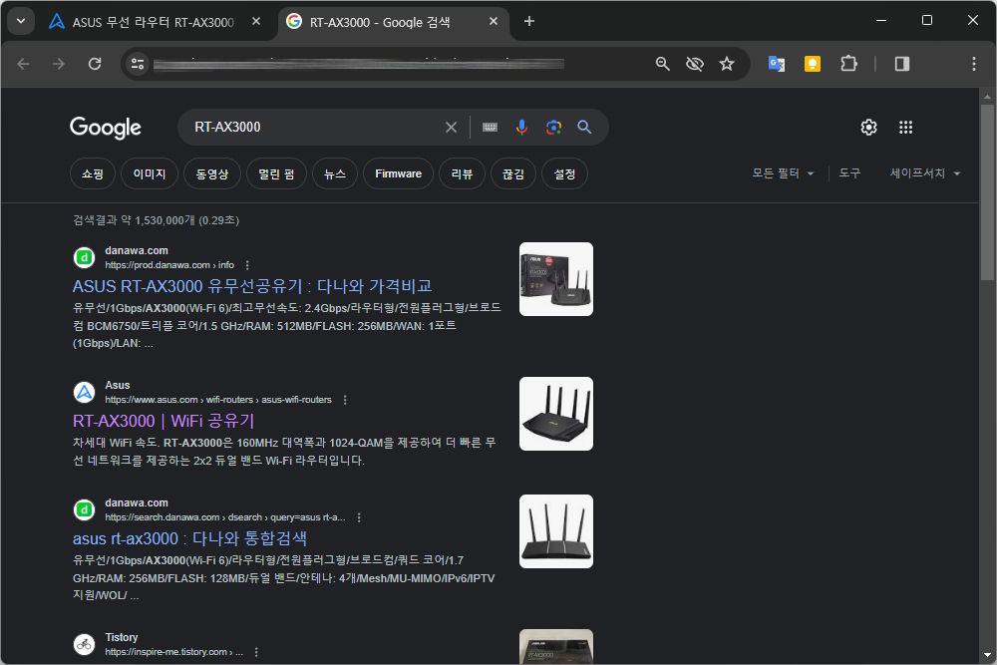This screenshot has height=665, width=997.
Task: Open the zoom magnifier in address bar
Action: point(663,64)
